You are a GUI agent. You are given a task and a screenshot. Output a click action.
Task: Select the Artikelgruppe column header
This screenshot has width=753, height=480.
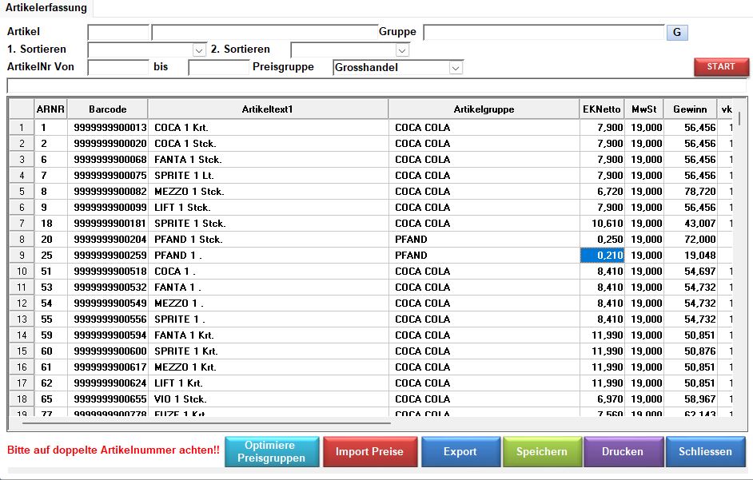click(x=484, y=109)
